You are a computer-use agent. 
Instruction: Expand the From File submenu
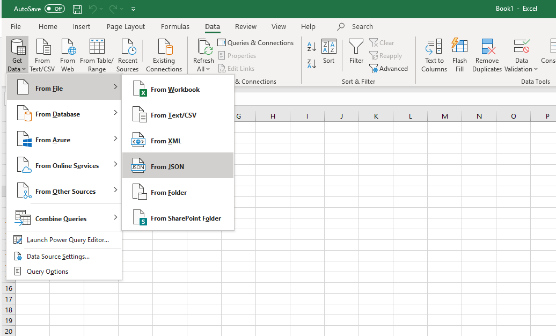coord(64,88)
